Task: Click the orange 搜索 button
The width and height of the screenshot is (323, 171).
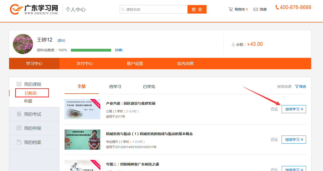Action: (197, 10)
